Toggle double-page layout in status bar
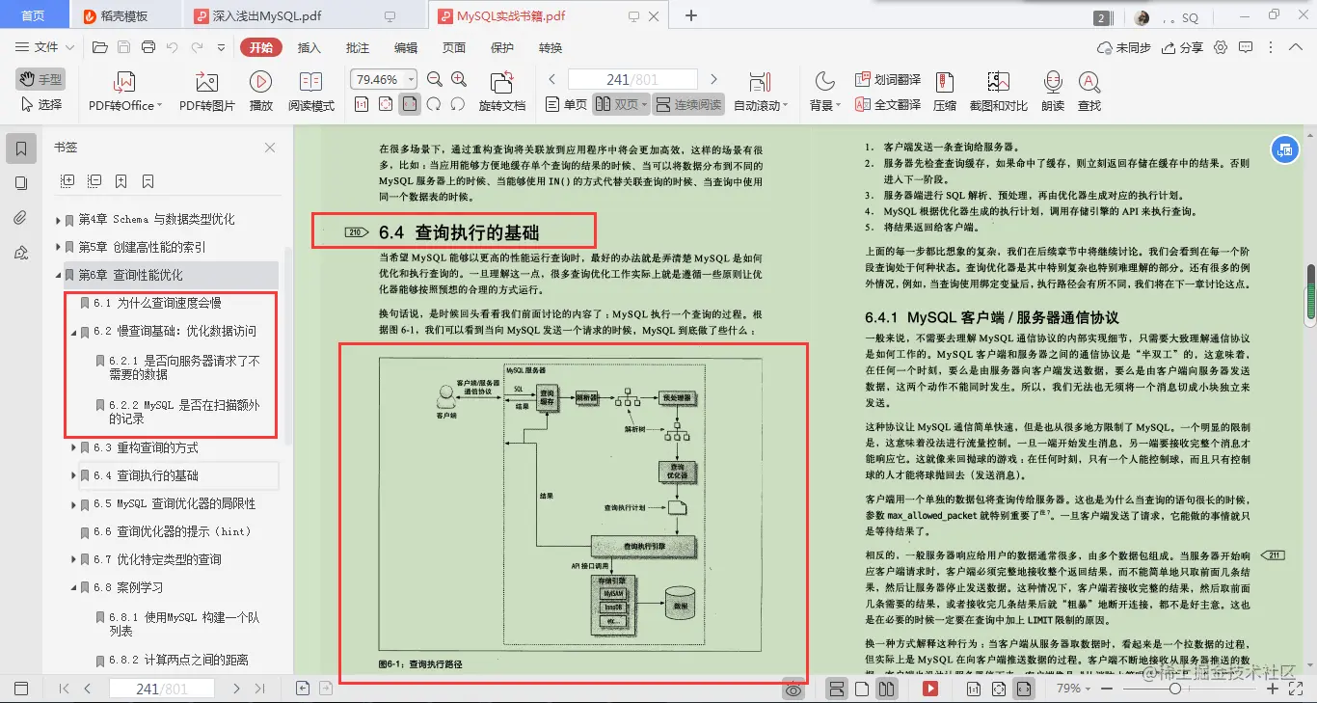Screen dimensions: 1317x703 (886, 689)
